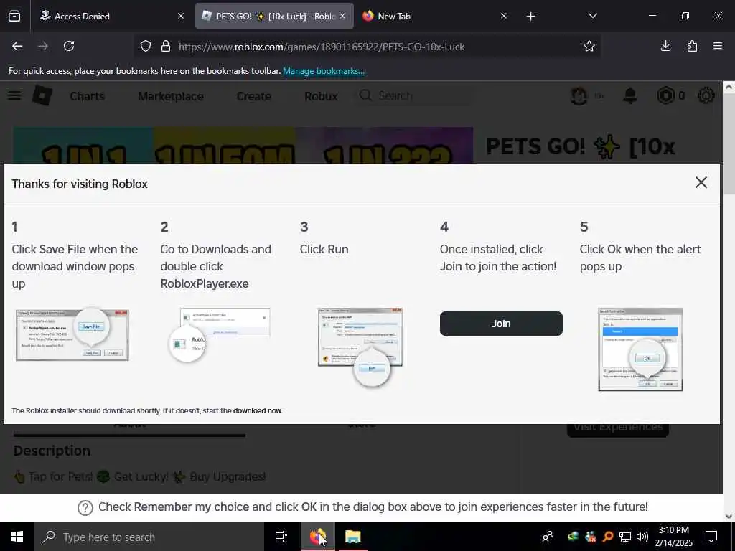This screenshot has width=735, height=551.
Task: Click the Roblox Search field
Action: [x=414, y=95]
